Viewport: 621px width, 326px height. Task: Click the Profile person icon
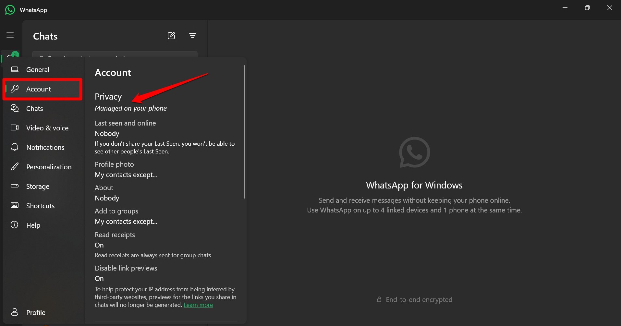click(15, 312)
